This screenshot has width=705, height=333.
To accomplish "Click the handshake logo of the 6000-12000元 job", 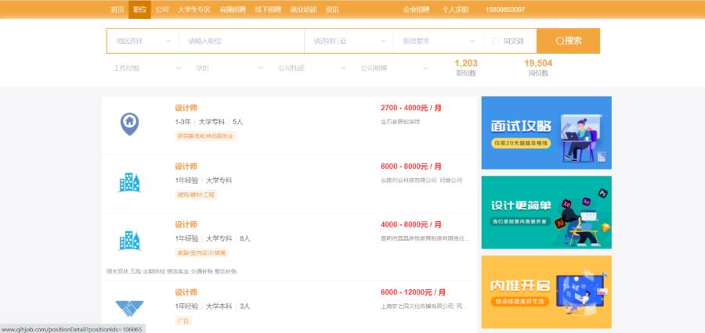I will [x=129, y=306].
